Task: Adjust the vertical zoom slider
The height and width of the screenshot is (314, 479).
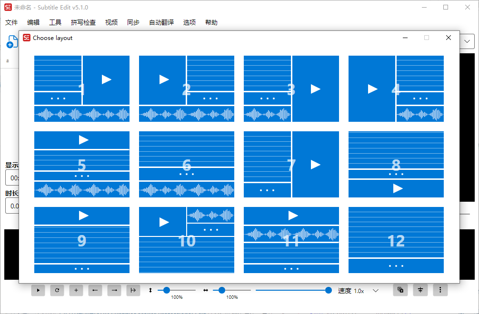Action: click(177, 290)
